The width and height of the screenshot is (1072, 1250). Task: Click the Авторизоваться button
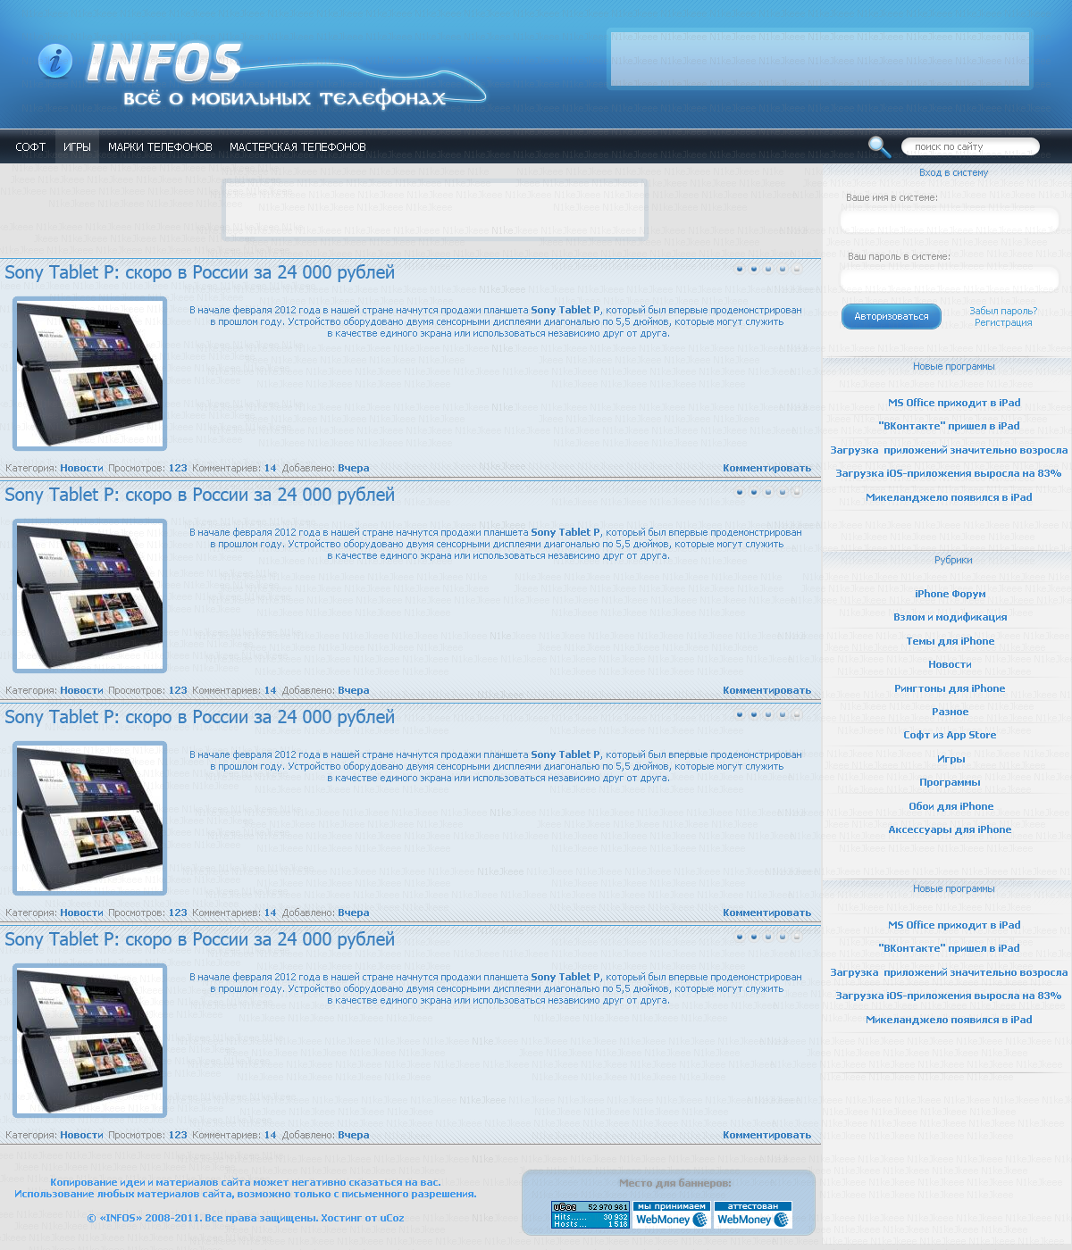tap(891, 316)
